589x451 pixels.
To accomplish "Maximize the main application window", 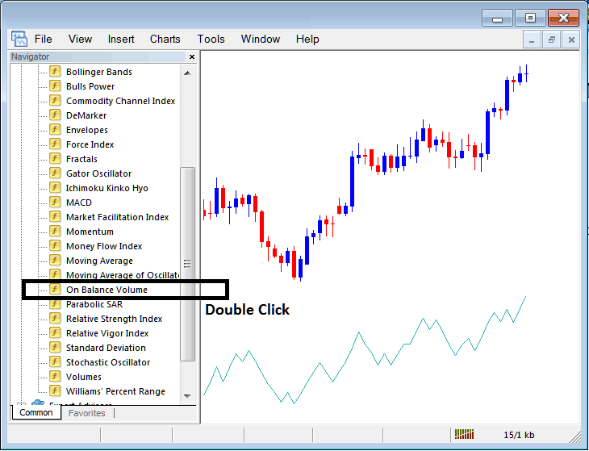I will [530, 19].
